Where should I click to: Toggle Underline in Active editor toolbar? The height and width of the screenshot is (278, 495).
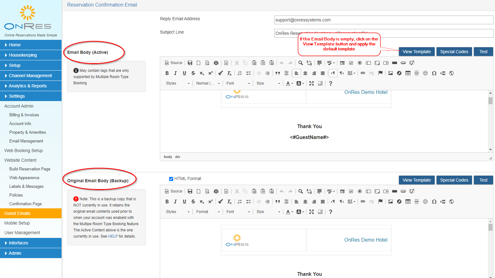(x=184, y=73)
